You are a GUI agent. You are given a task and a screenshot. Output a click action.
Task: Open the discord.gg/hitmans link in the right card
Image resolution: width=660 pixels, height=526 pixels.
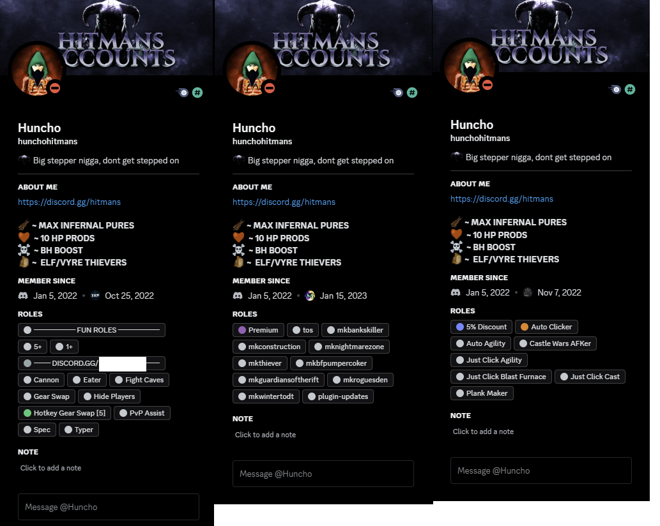(x=502, y=199)
